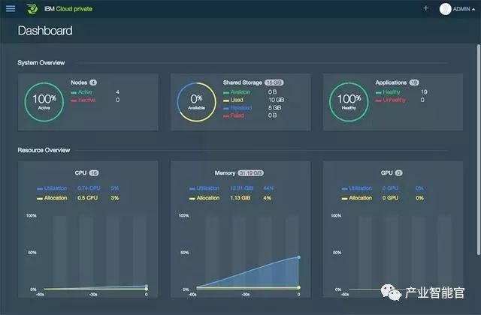Click the Used storage legend entry

pos(233,100)
